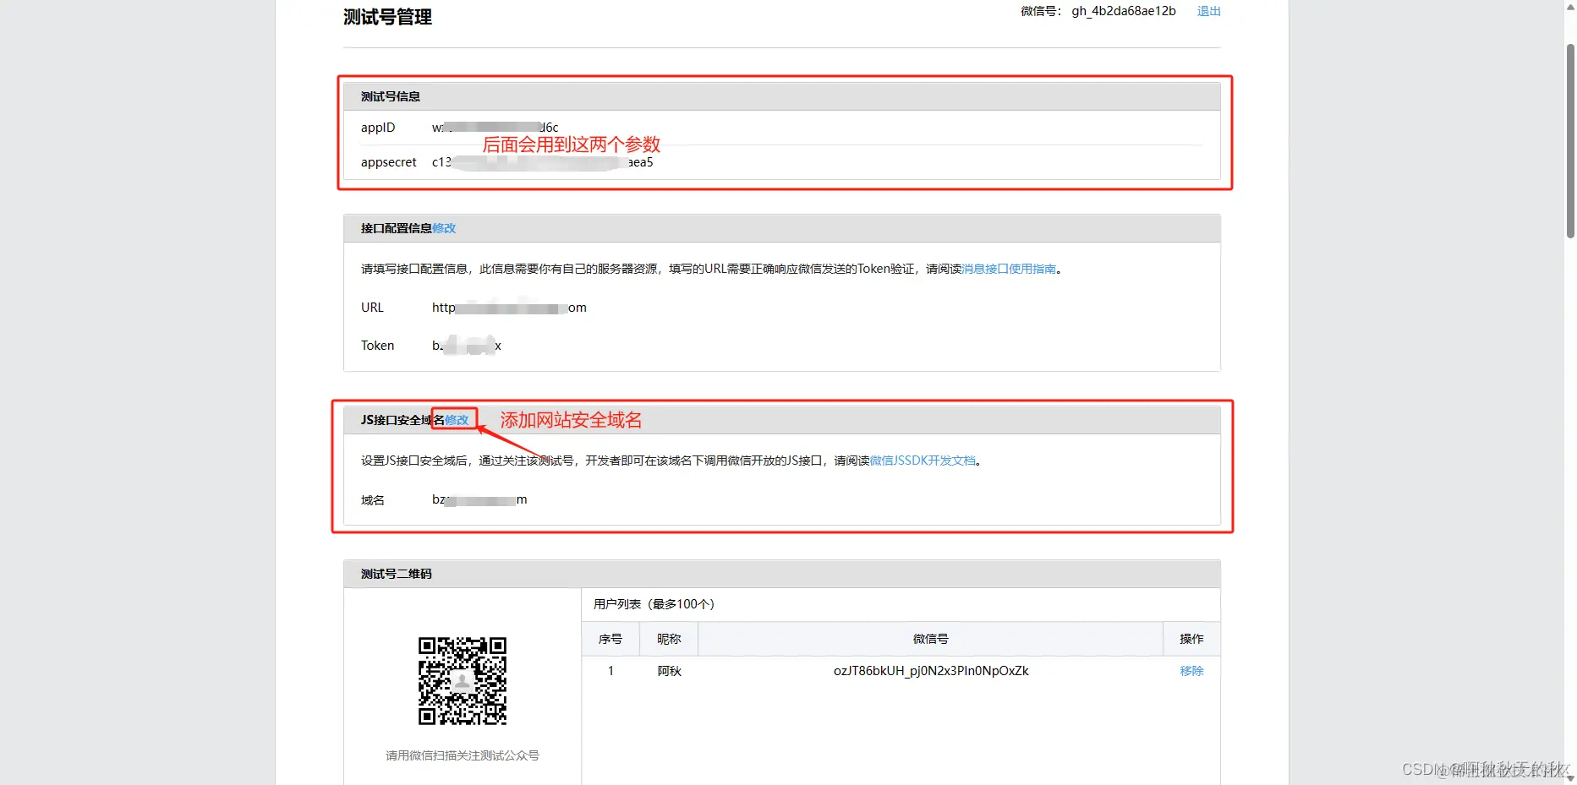Open the 微信JSSDK开发文档 link

(923, 461)
